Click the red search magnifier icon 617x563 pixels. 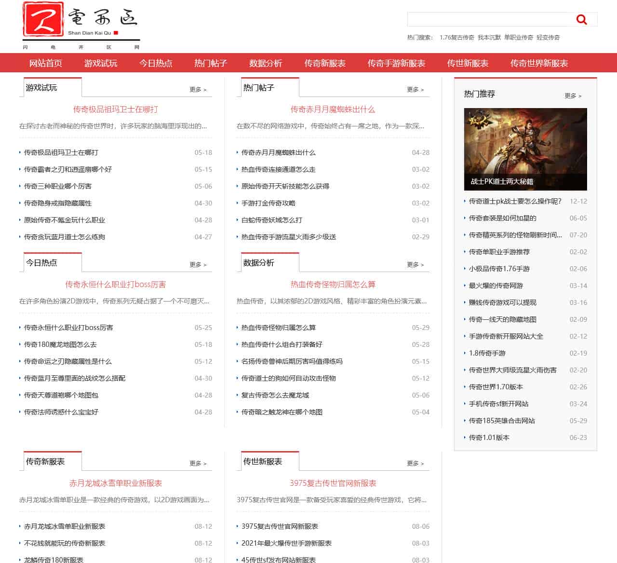pos(581,19)
